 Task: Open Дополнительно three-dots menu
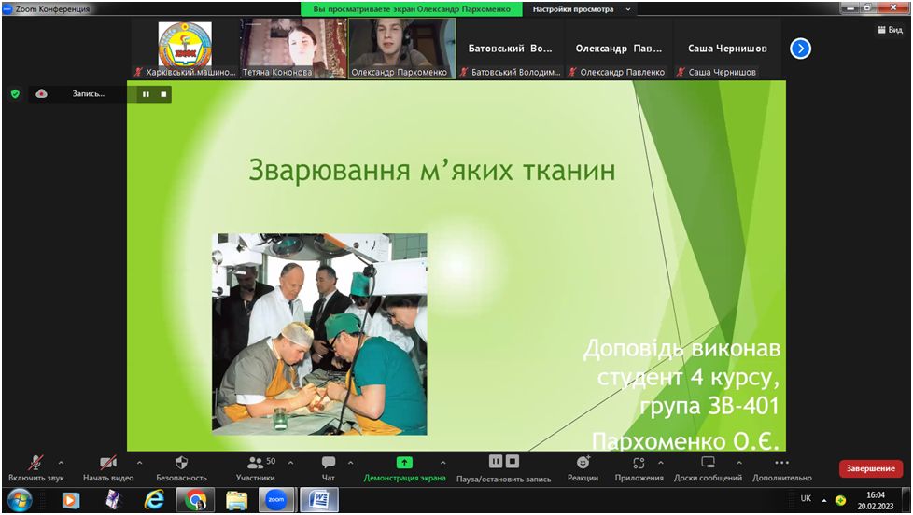coord(782,463)
